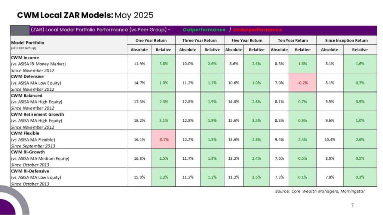Select the Five Year Return column header
The height and width of the screenshot is (215, 383).
(247, 40)
